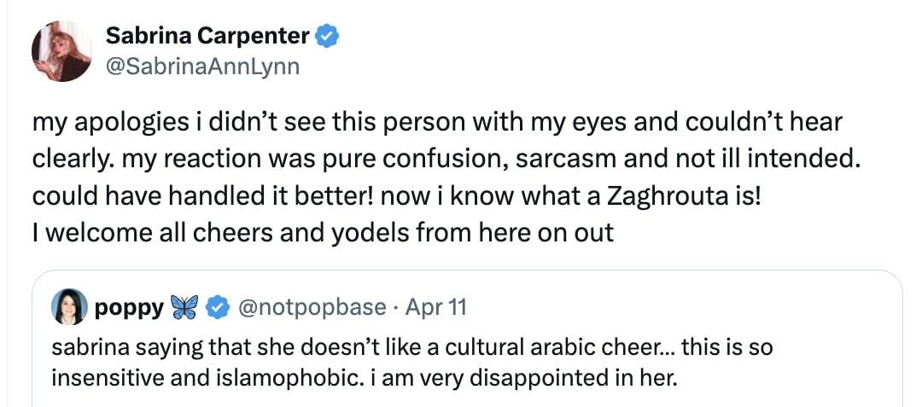
Task: Open the @SabrinaAnnLynn handle
Action: pyautogui.click(x=201, y=66)
